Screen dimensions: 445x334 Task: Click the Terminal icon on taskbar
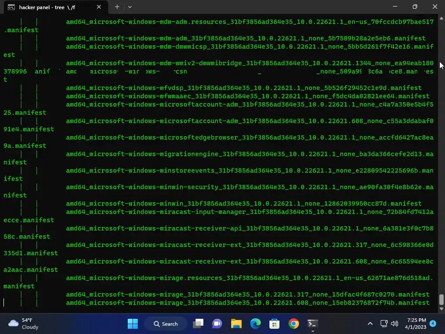pyautogui.click(x=313, y=324)
